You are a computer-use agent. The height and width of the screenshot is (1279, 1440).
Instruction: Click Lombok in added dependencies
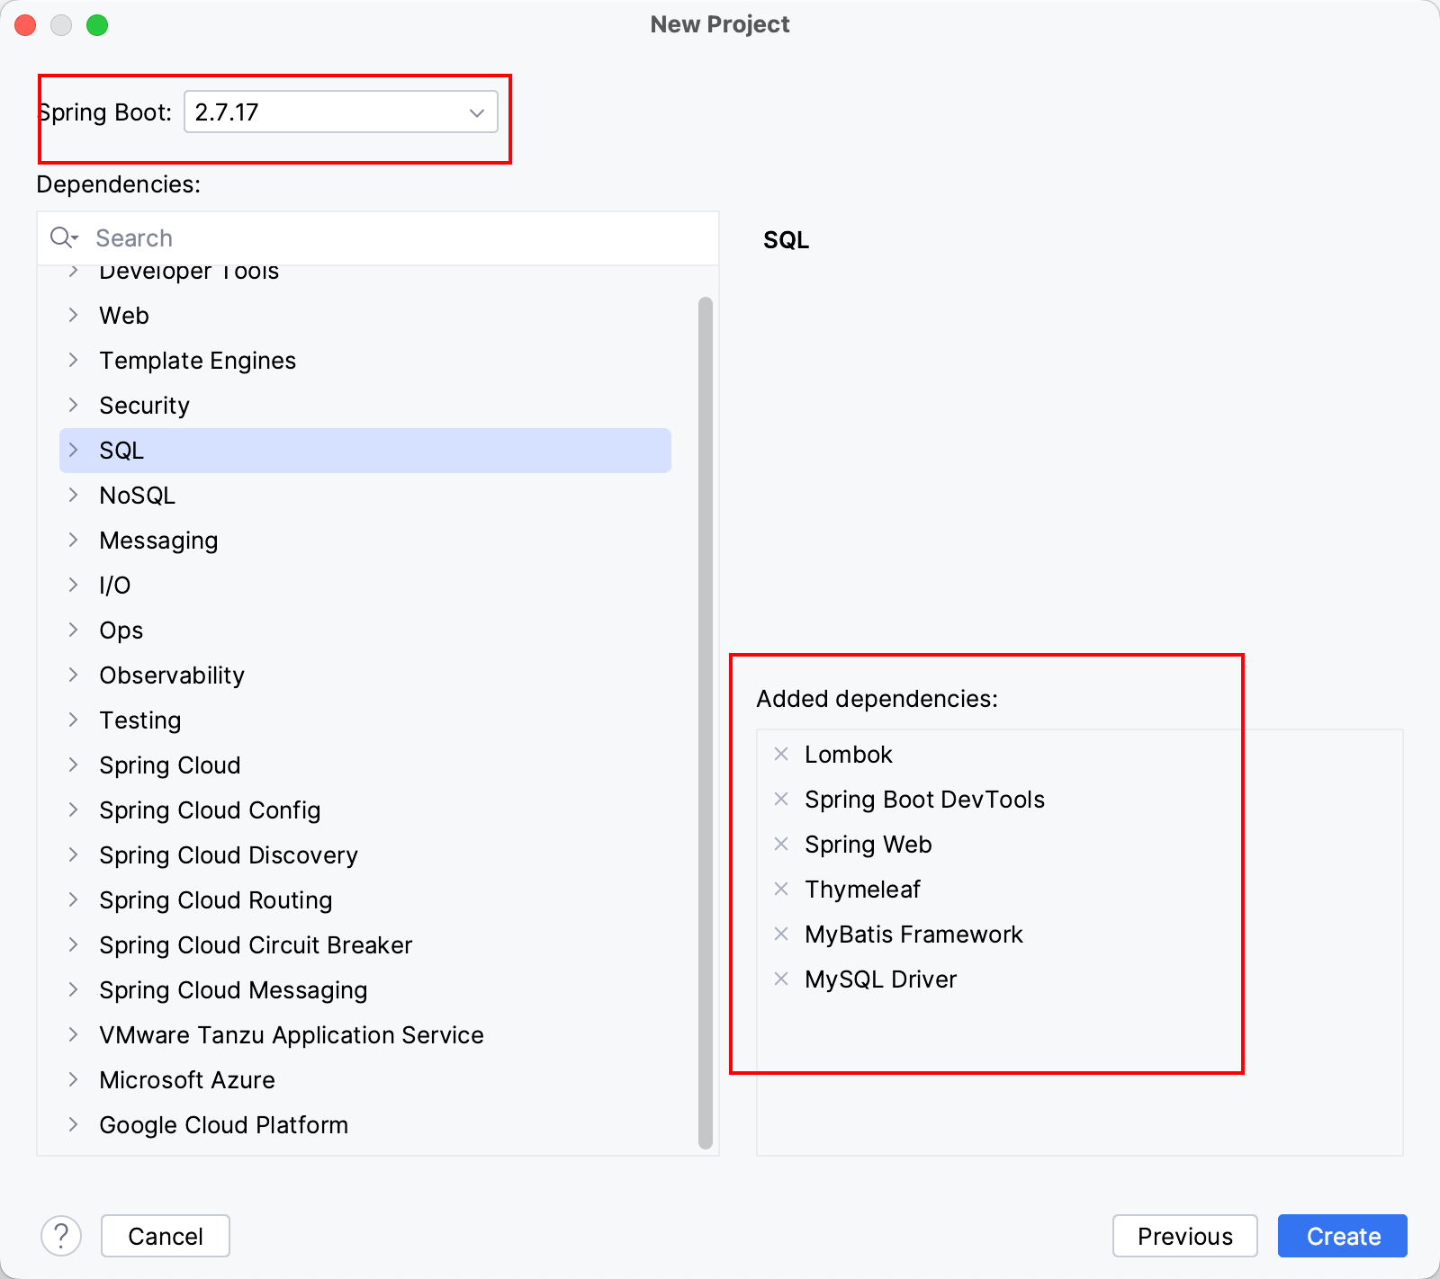click(848, 754)
